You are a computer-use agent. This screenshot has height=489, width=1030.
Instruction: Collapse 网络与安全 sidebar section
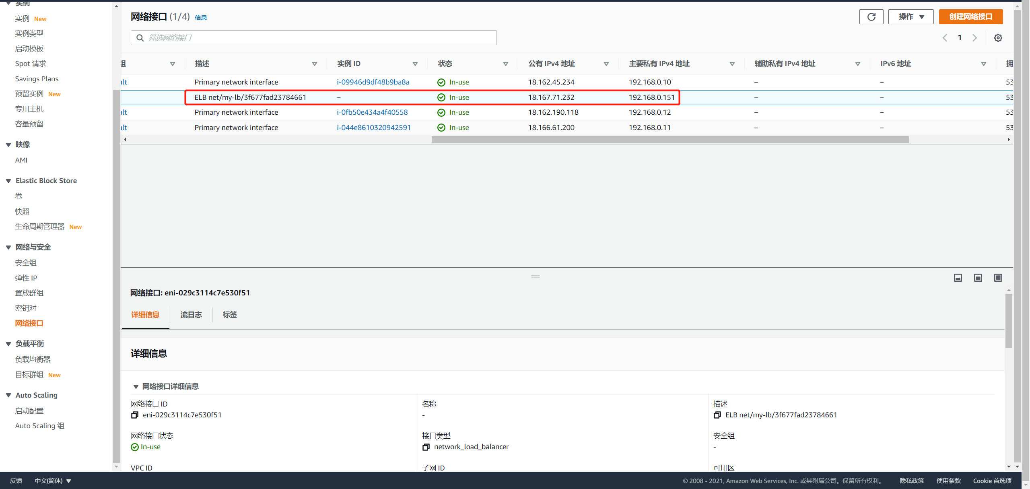tap(8, 248)
